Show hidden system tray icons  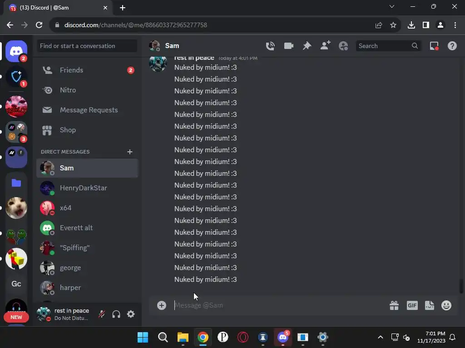[x=381, y=337]
